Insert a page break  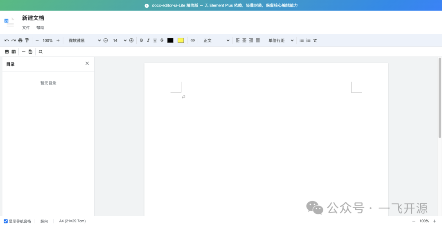[x=30, y=52]
